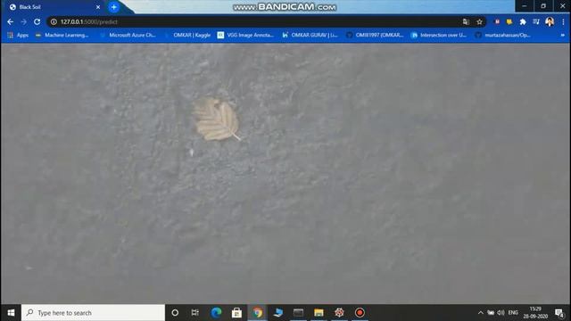Open the Chrome three-dot menu
The width and height of the screenshot is (571, 321).
563,21
